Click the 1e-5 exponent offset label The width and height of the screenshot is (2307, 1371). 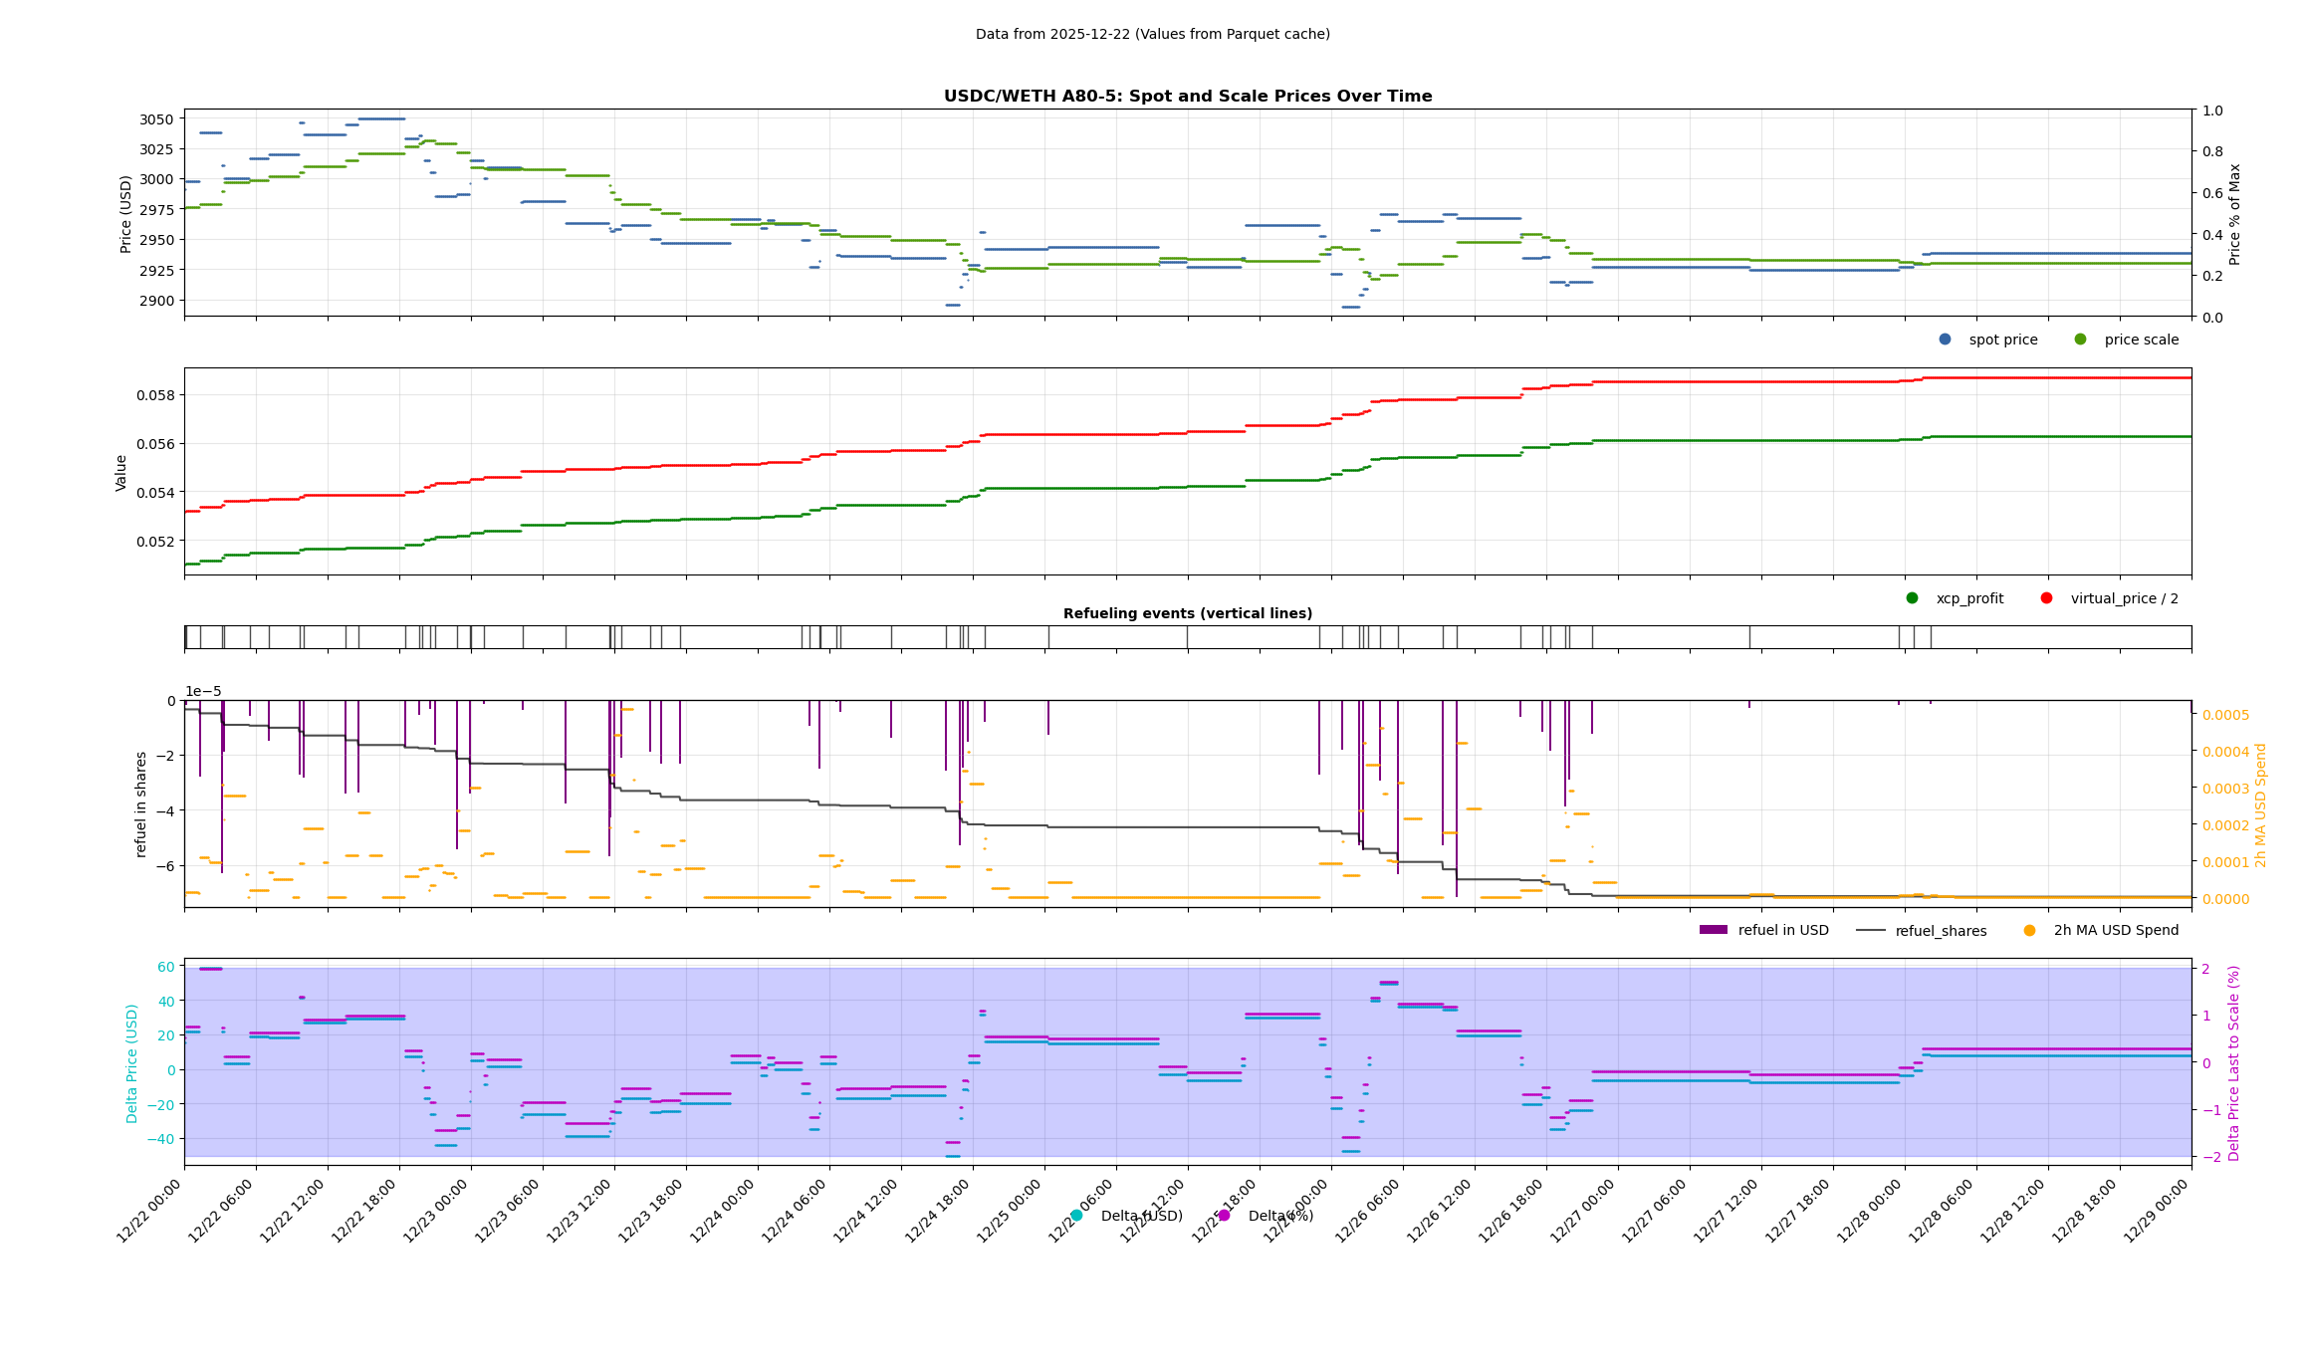click(203, 691)
